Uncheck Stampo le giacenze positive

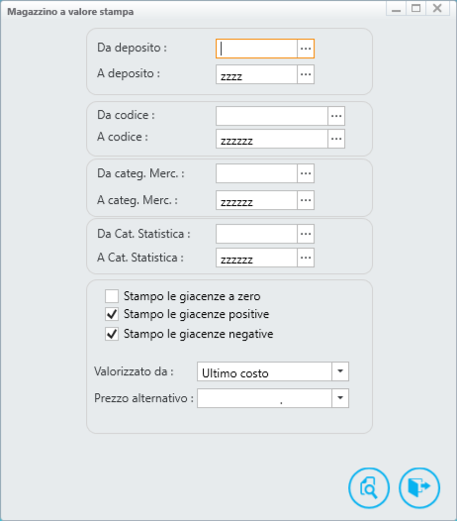coord(112,314)
